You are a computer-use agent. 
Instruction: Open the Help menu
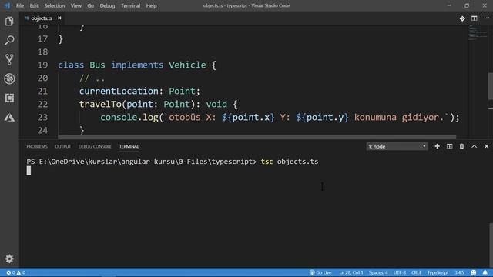coord(151,5)
